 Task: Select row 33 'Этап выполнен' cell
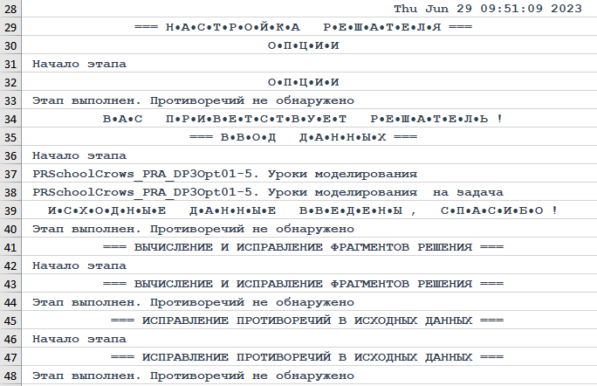pyautogui.click(x=192, y=100)
